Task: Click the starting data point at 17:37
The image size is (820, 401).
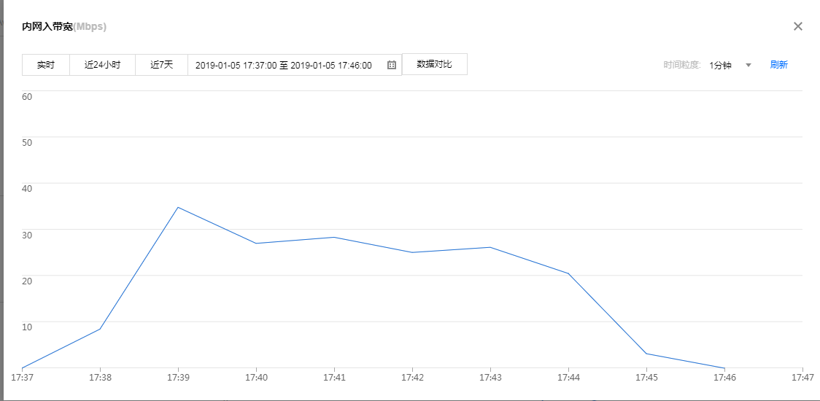Action: tap(23, 367)
